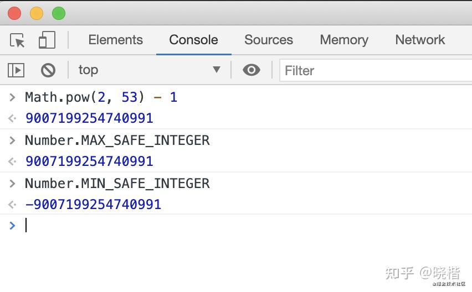Open the Network tab

(420, 40)
